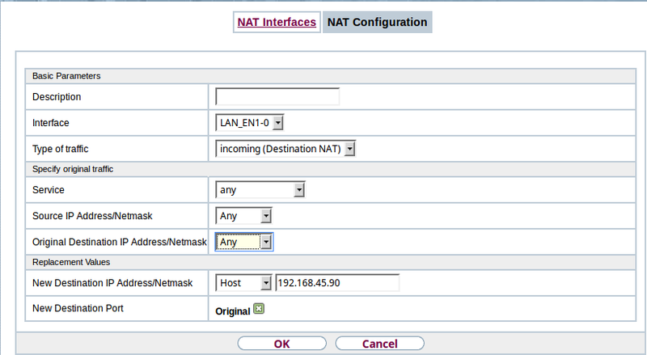Viewport: 647px width, 355px height.
Task: Click the 192.168.45.90 IP address field
Action: [337, 283]
